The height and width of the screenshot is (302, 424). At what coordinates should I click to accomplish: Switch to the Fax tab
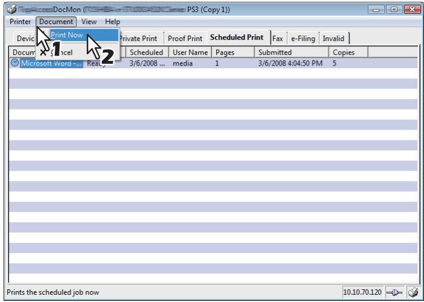click(278, 39)
